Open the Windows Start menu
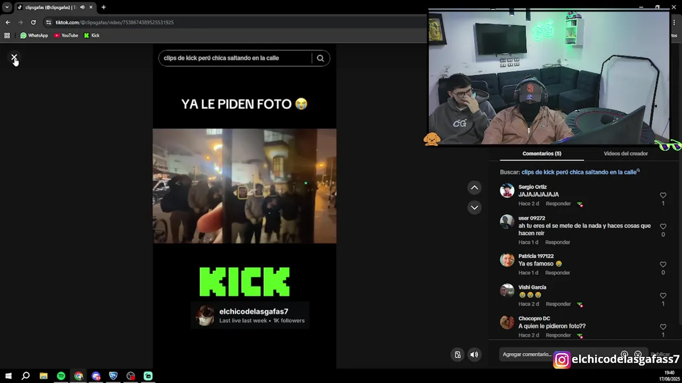This screenshot has height=383, width=682. coord(8,376)
